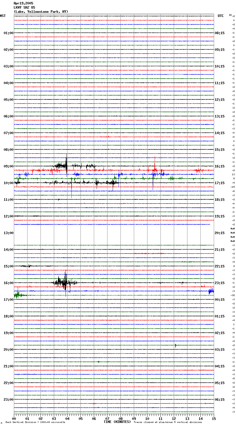This screenshot has width=236, height=426.
Task: Click the station code 'LKWY SHZ US'
Action: click(x=24, y=7)
